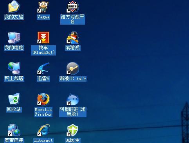Screen dimensions: 189x143
Task: Click the 我的电脑 computer icon
Action: pyautogui.click(x=14, y=38)
